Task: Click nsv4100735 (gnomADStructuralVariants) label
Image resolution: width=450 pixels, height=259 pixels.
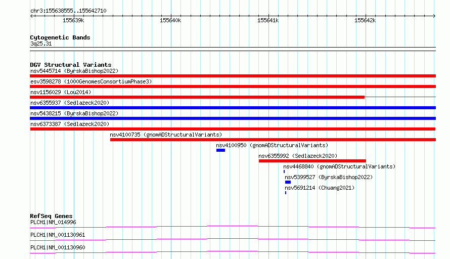Action: [x=166, y=135]
